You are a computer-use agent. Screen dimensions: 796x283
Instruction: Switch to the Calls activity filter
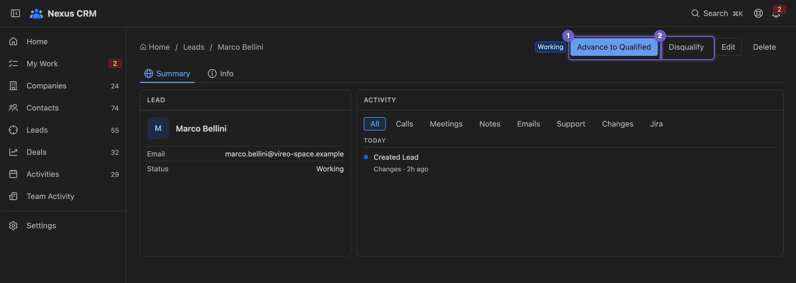tap(404, 124)
